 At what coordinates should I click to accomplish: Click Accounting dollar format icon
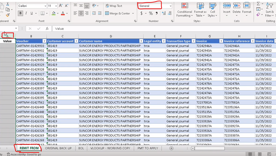click(x=142, y=13)
